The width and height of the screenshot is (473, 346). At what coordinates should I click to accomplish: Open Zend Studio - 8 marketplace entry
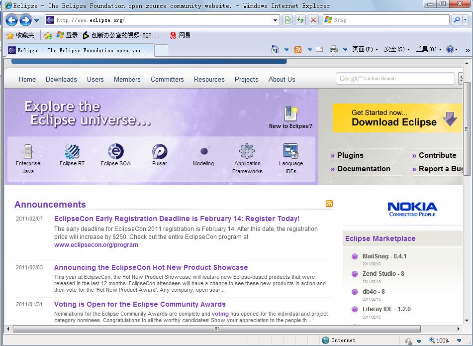[x=383, y=274]
